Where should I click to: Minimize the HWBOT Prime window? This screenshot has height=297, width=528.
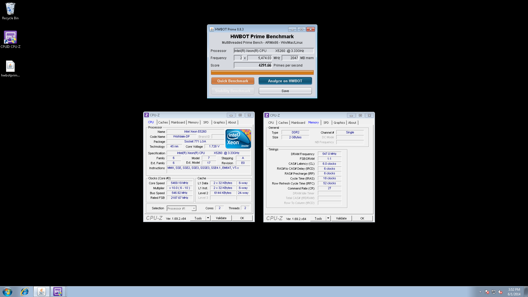[x=292, y=29]
